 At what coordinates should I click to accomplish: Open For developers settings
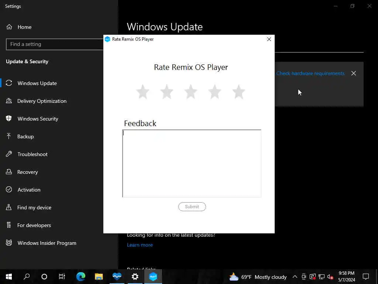[x=34, y=225]
